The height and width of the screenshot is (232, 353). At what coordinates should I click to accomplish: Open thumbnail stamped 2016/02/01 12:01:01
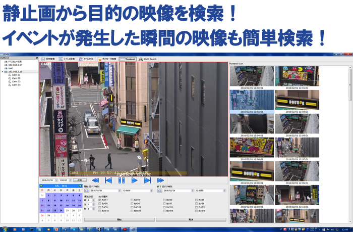[x=297, y=76]
